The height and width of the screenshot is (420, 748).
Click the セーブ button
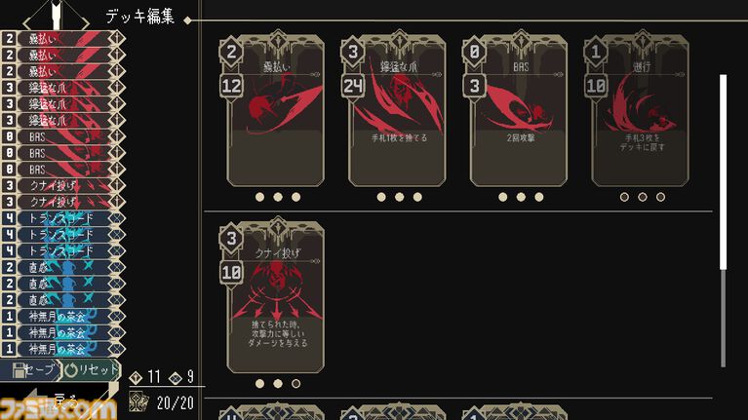pyautogui.click(x=31, y=370)
